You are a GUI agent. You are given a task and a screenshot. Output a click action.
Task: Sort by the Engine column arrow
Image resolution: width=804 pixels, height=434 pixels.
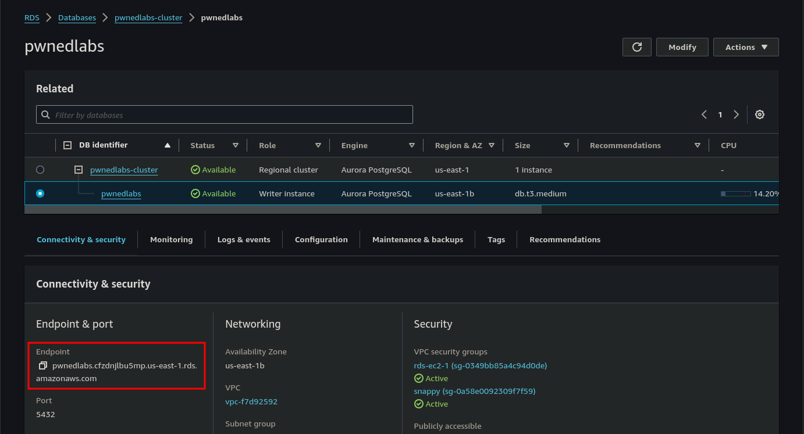(412, 145)
